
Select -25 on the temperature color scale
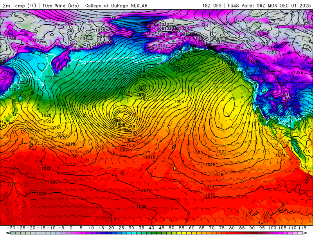21,228
